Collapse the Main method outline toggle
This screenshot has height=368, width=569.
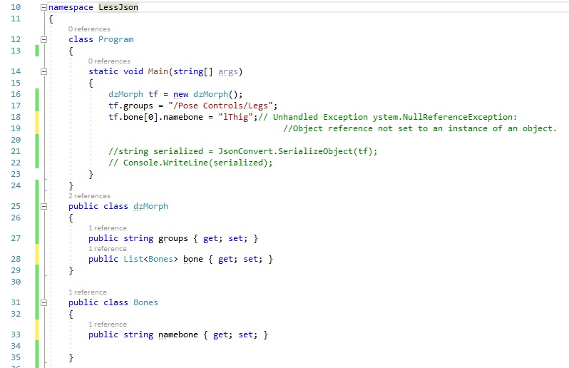click(x=43, y=71)
